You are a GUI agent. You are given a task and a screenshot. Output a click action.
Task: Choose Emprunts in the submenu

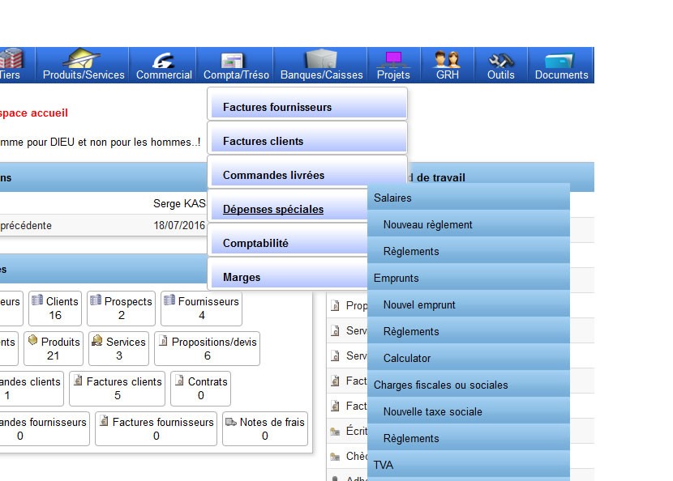coord(469,278)
